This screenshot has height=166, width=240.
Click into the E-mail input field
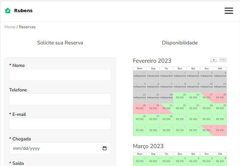point(60,124)
